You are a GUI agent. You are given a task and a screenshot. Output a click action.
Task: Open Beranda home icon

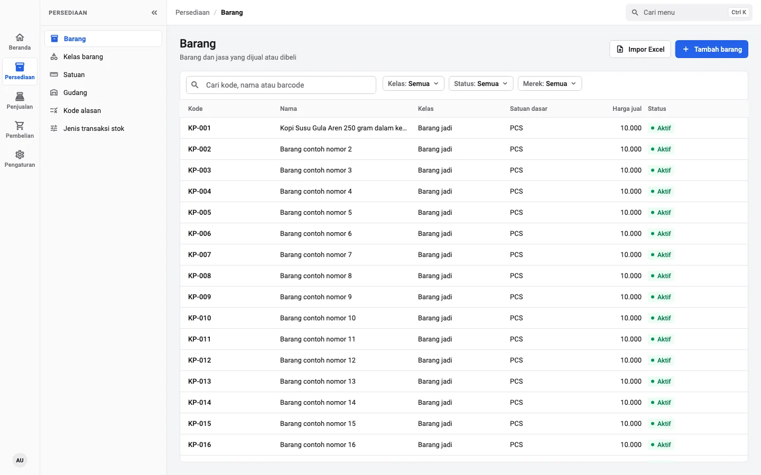[x=20, y=37]
